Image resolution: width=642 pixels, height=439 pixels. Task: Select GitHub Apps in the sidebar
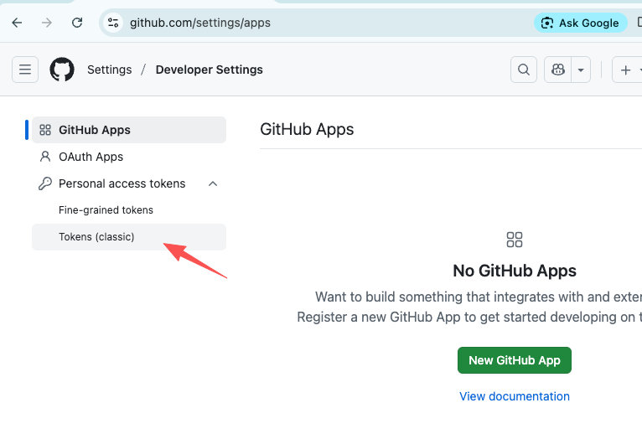[x=95, y=130]
